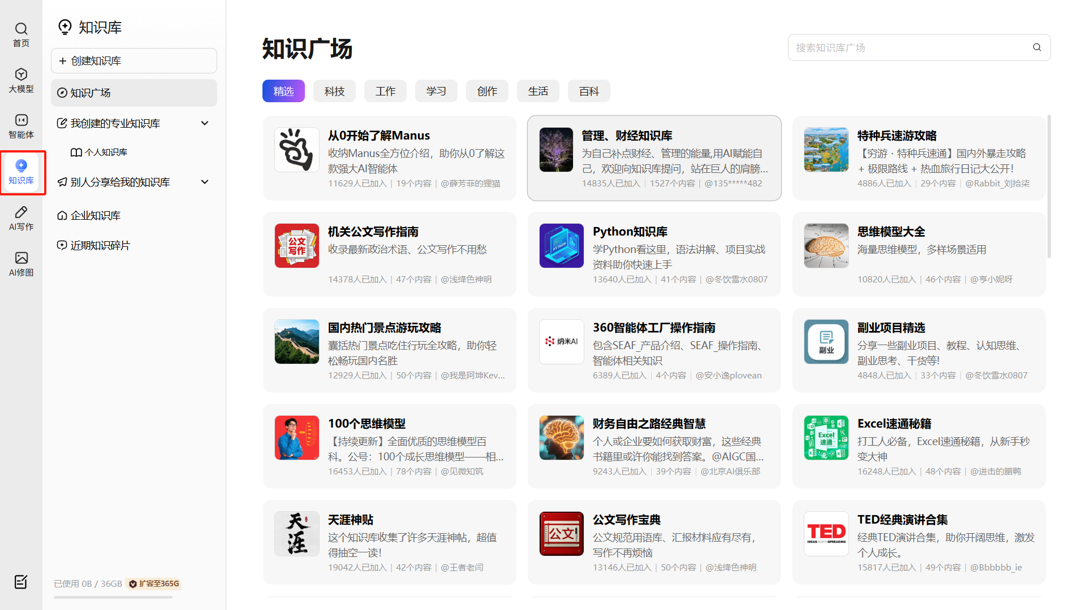The image size is (1086, 610).
Task: Open the 首页 search icon in sidebar
Action: (21, 29)
